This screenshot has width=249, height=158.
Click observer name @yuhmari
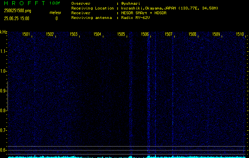pyautogui.click(x=131, y=4)
